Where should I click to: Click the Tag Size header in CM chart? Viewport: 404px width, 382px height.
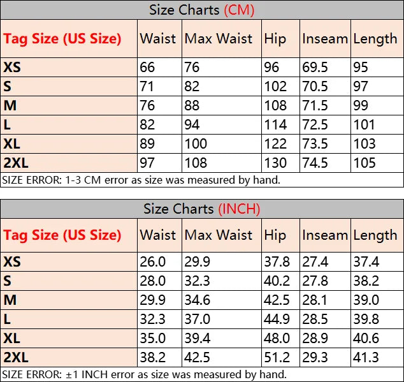62,39
